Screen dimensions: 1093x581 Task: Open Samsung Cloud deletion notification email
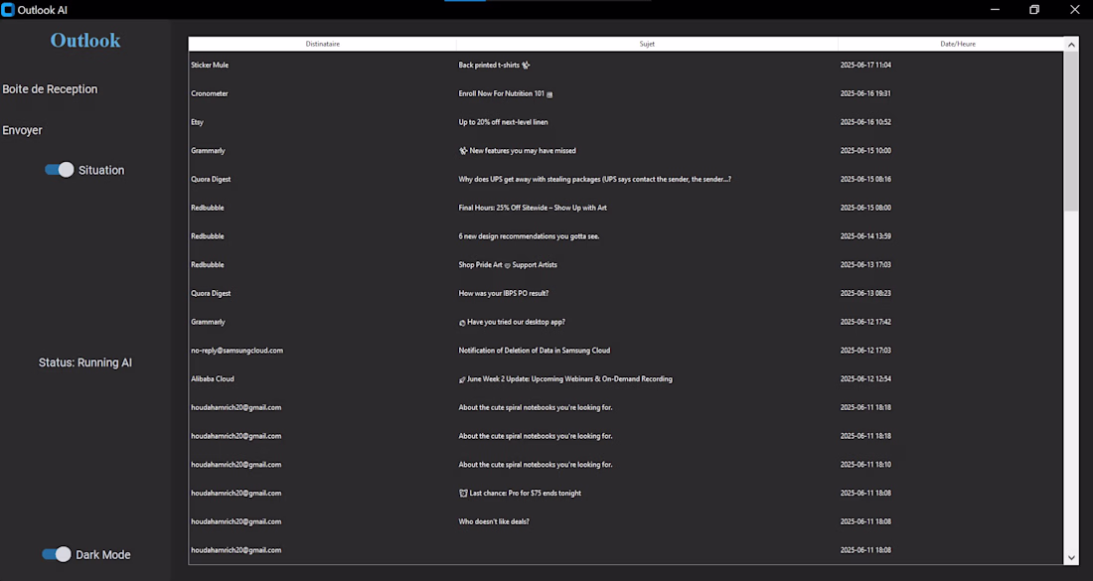534,351
